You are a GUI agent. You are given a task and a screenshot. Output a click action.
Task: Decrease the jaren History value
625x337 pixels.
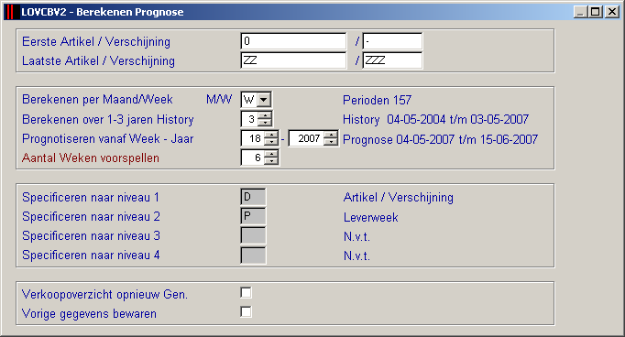(265, 122)
